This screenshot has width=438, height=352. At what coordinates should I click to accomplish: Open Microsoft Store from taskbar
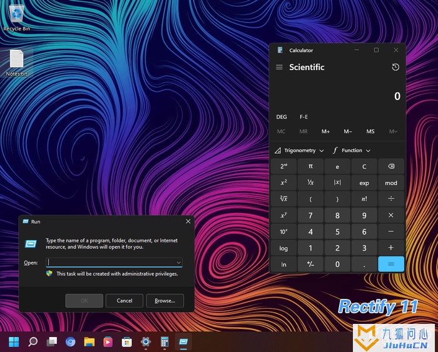click(x=127, y=341)
